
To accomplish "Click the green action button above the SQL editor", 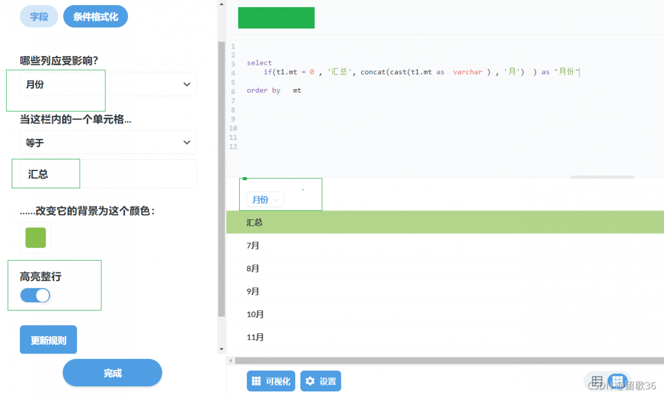I will 276,17.
